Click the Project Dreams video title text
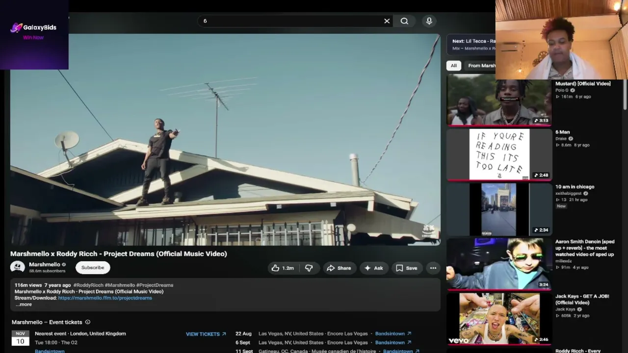 (118, 254)
